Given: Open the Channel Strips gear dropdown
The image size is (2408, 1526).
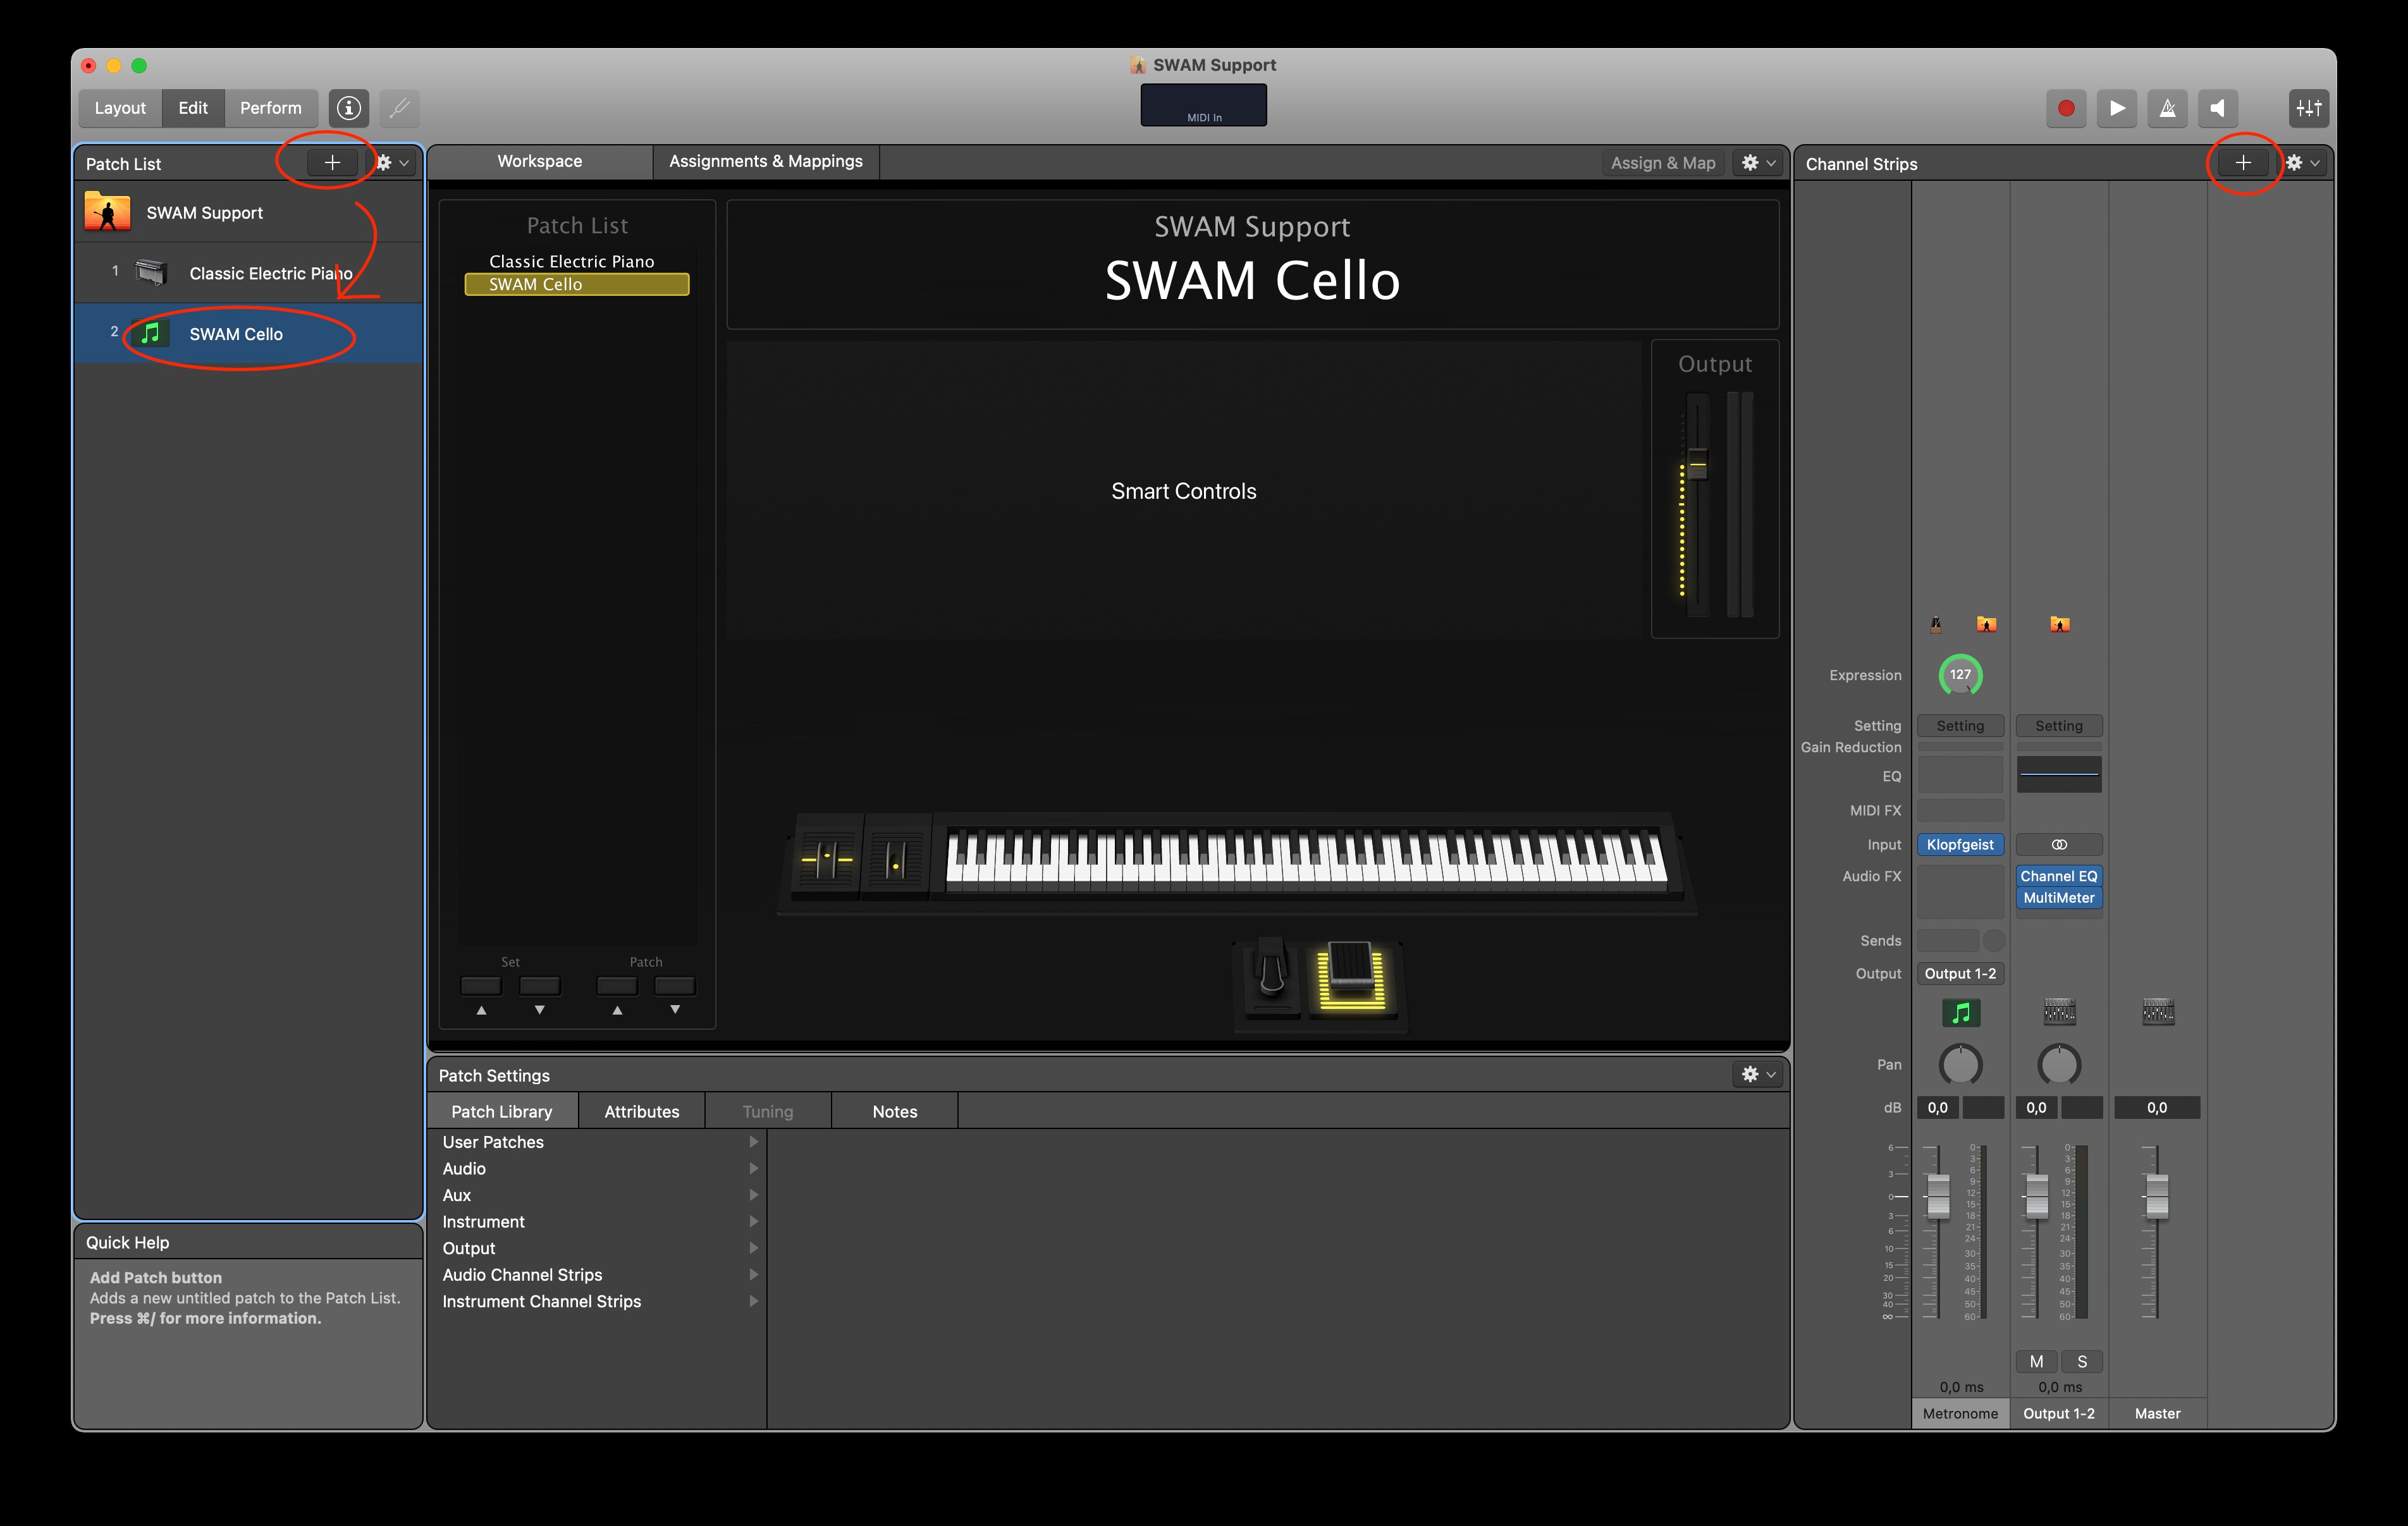Looking at the screenshot, I should tap(2302, 163).
